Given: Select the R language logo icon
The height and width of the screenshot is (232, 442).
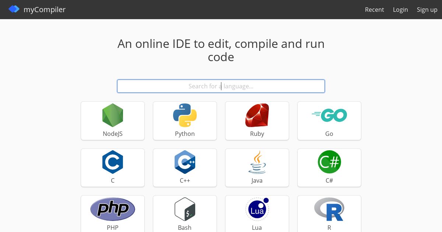Looking at the screenshot, I should click(x=329, y=209).
